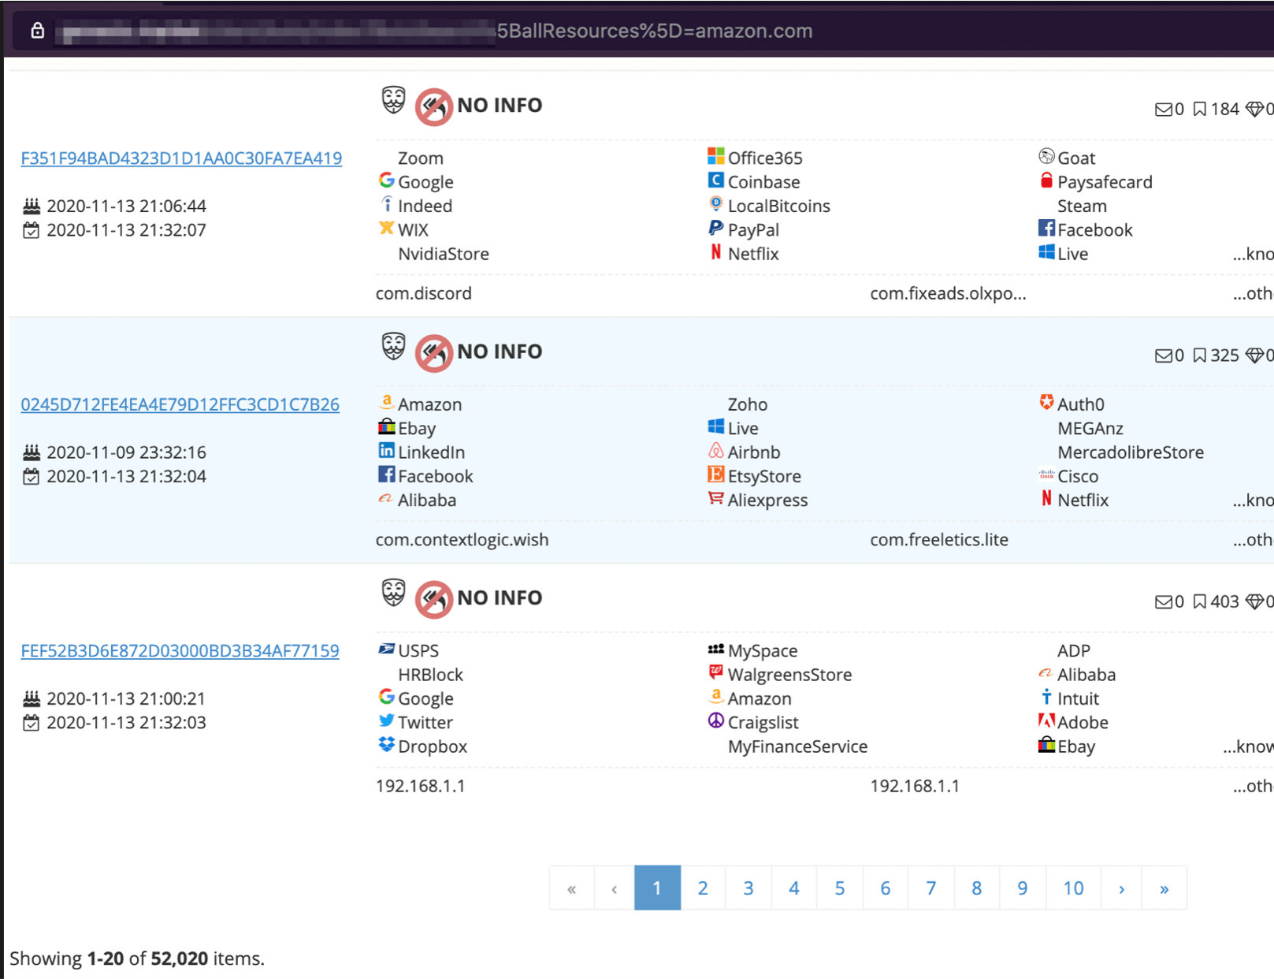Viewport: 1274px width, 979px height.
Task: Open the F351F94BAD4323D1D1AA0C30FA7EA419 link
Action: tap(181, 158)
